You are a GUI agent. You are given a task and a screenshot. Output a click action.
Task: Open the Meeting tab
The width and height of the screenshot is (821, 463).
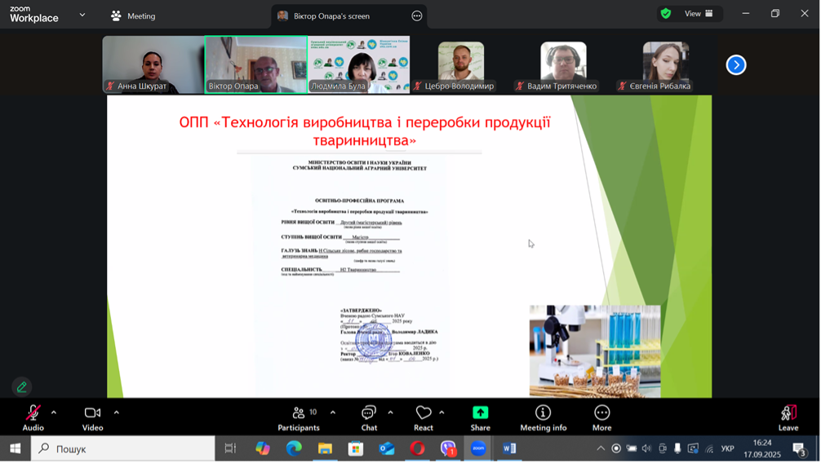(133, 15)
